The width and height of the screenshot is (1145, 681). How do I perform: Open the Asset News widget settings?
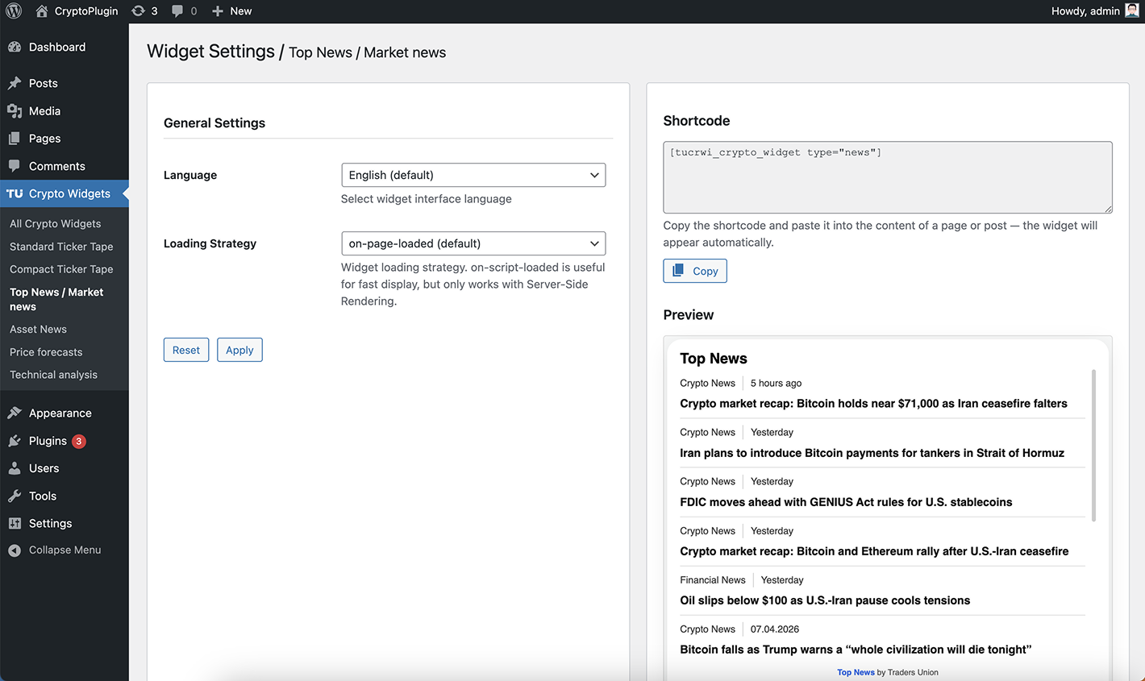pyautogui.click(x=38, y=329)
